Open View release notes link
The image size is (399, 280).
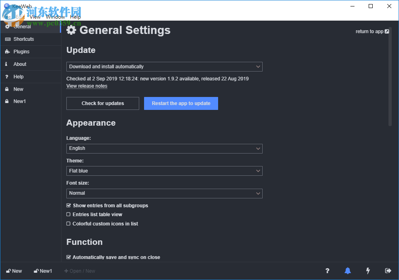click(x=87, y=86)
